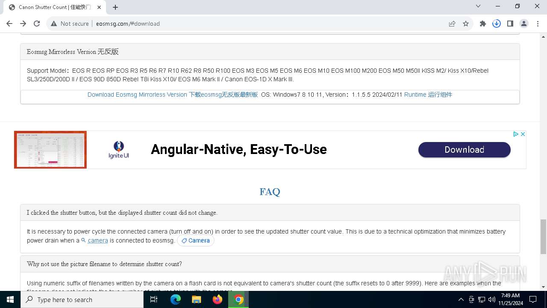Close the Canon Shutter Count tab
Screen dimensions: 547x308
(99, 7)
